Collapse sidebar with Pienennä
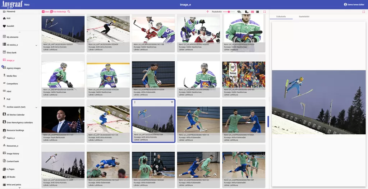 [9, 11]
